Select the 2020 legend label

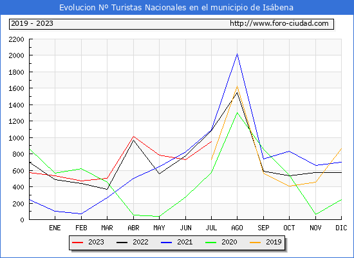point(229,242)
